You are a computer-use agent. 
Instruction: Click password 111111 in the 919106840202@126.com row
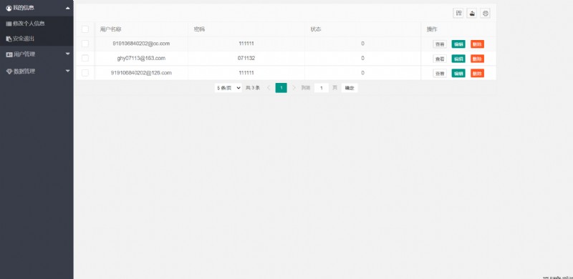click(x=246, y=73)
